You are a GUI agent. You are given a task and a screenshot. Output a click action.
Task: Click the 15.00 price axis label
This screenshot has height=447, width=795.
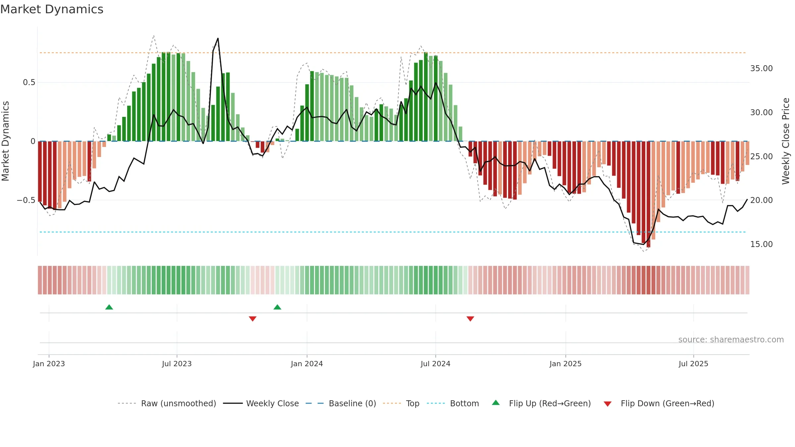coord(761,244)
